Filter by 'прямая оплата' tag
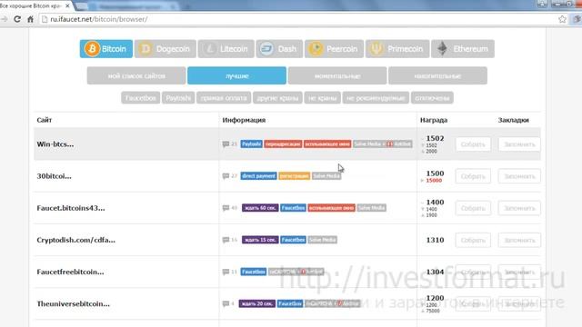 click(x=224, y=98)
